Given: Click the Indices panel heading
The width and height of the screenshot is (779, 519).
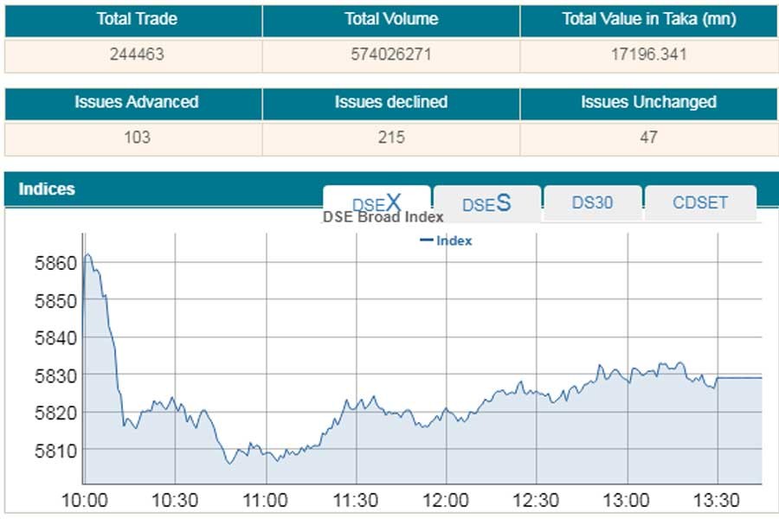Looking at the screenshot, I should tap(47, 189).
